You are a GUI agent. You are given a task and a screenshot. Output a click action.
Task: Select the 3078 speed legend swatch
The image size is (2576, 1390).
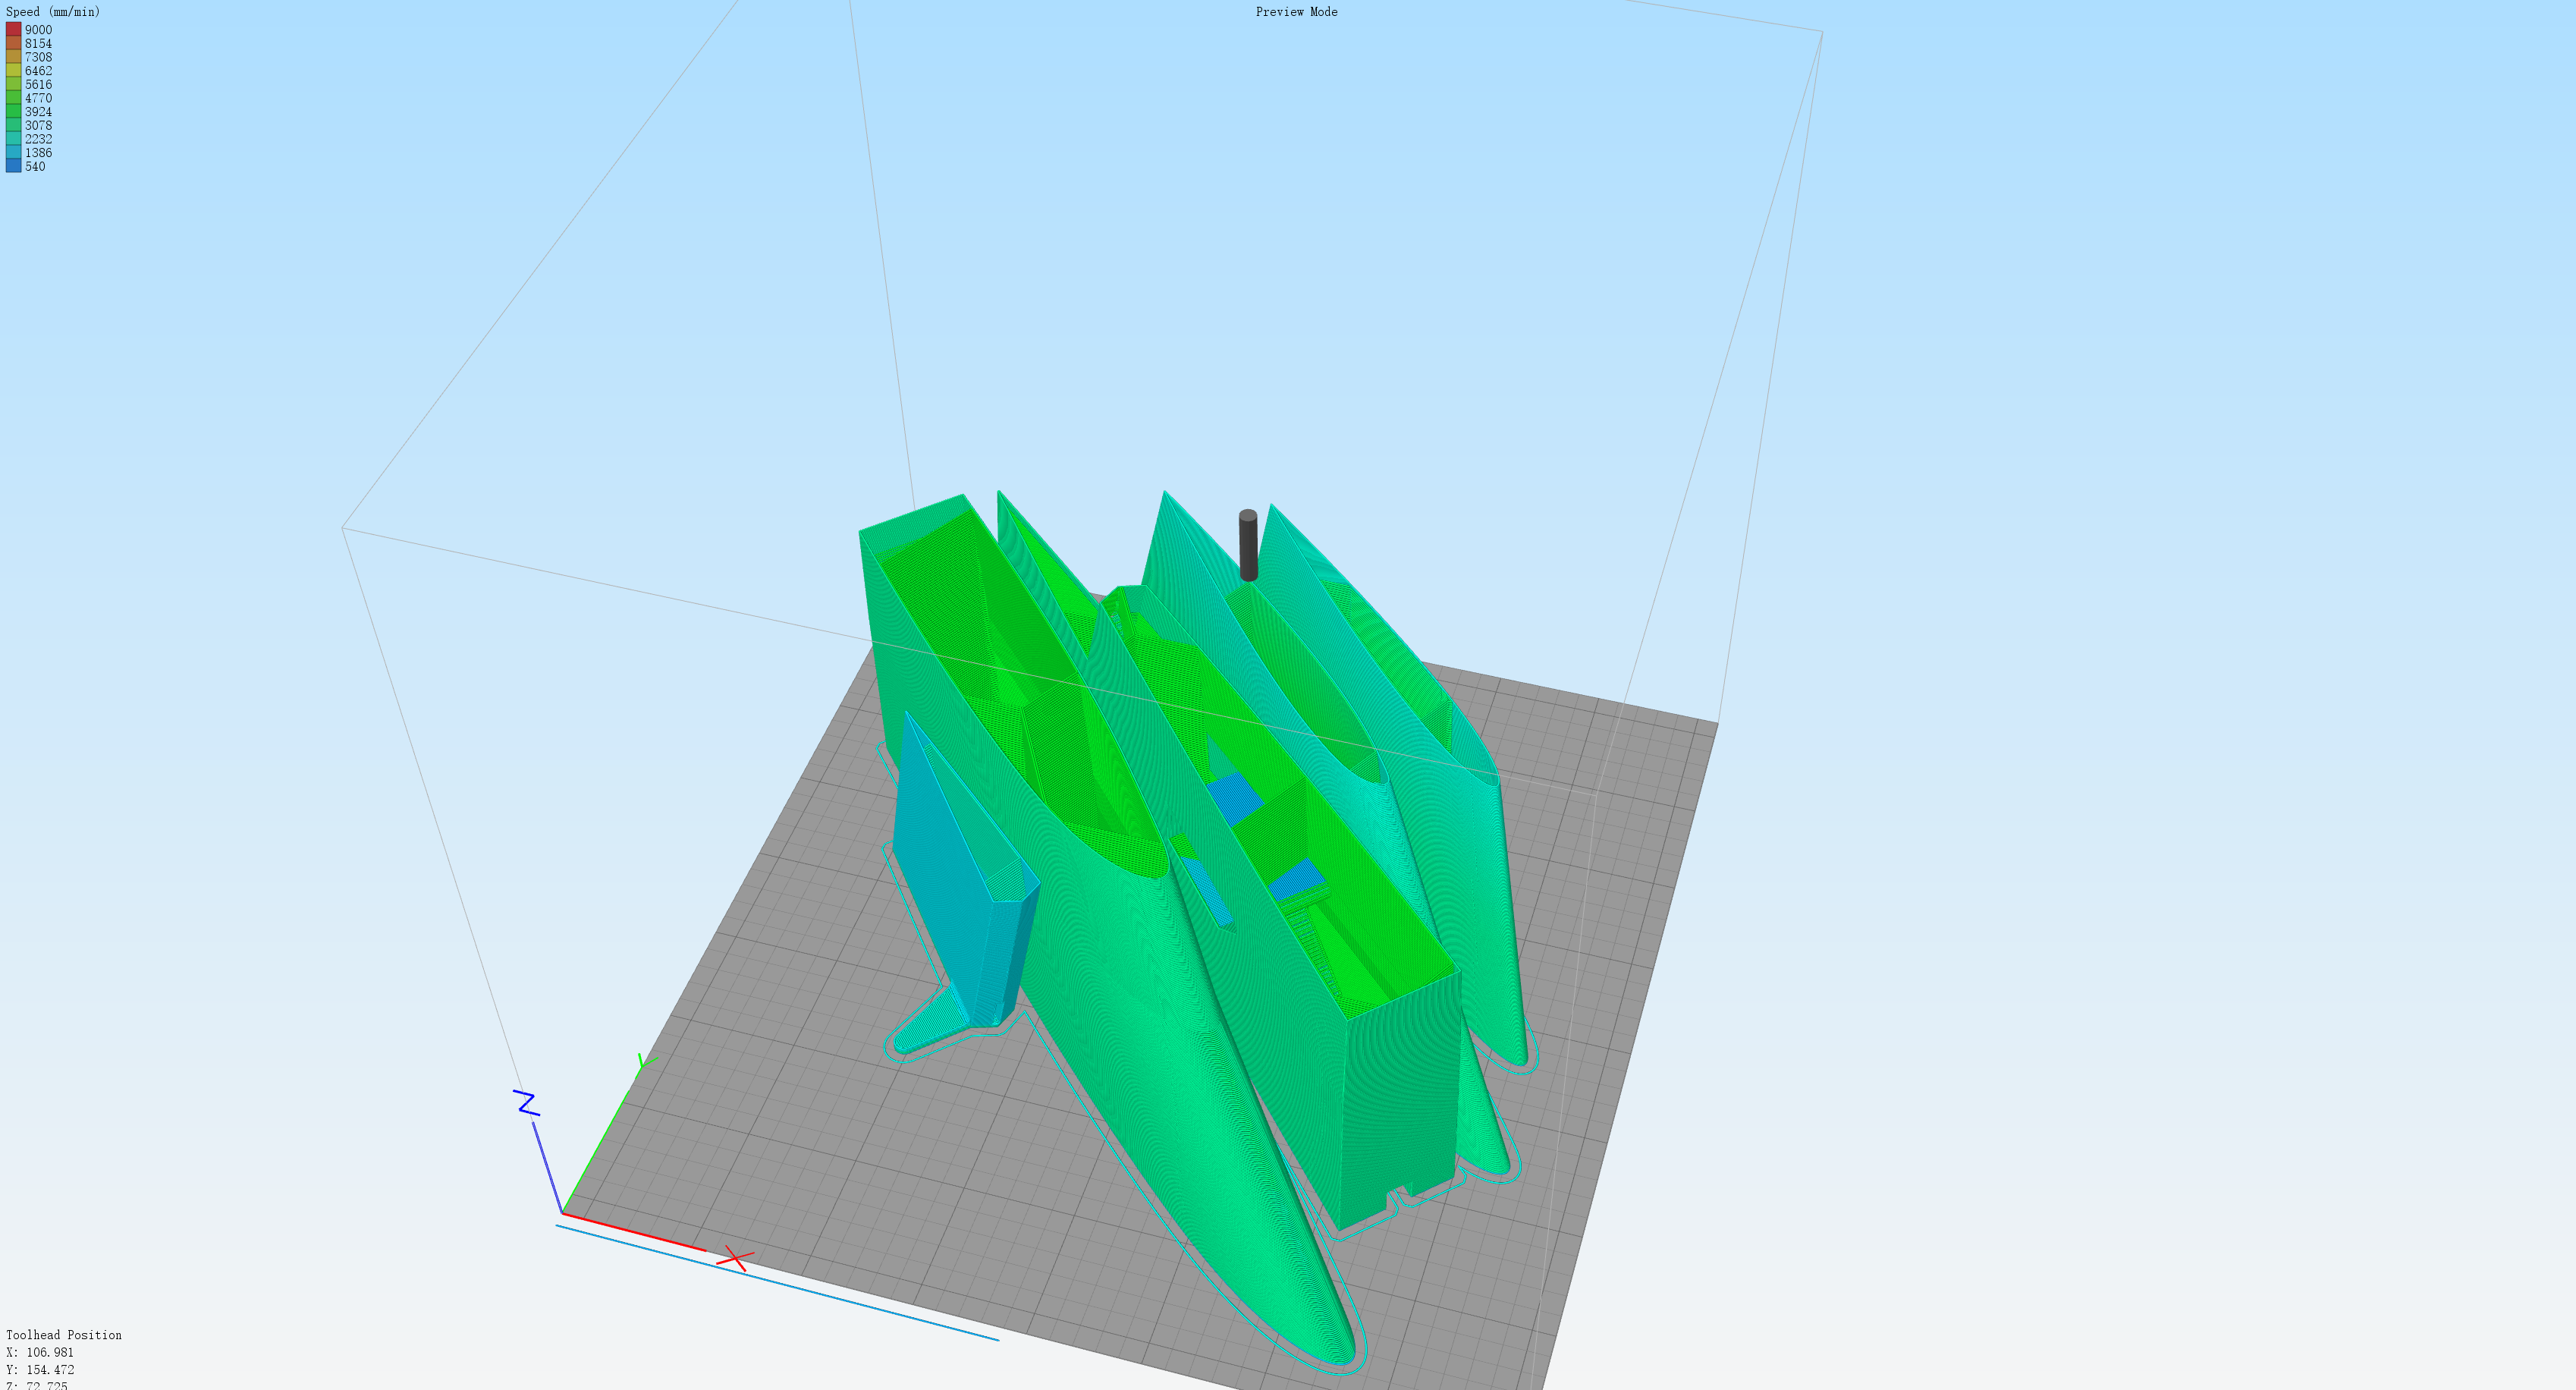click(x=13, y=126)
